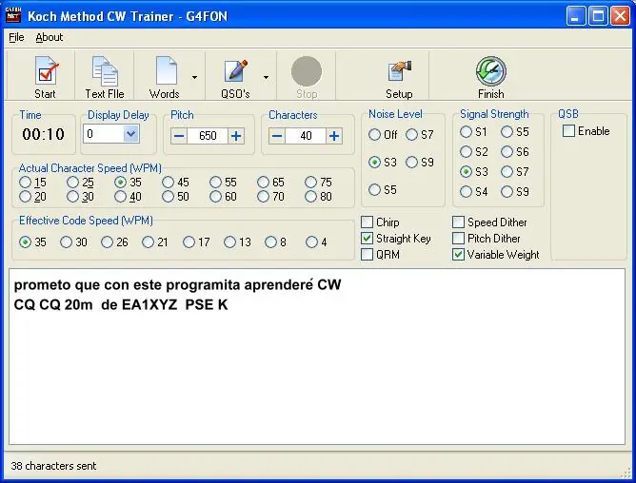Viewport: 636px width, 483px height.
Task: Decrease Pitch with minus button
Action: click(x=179, y=136)
